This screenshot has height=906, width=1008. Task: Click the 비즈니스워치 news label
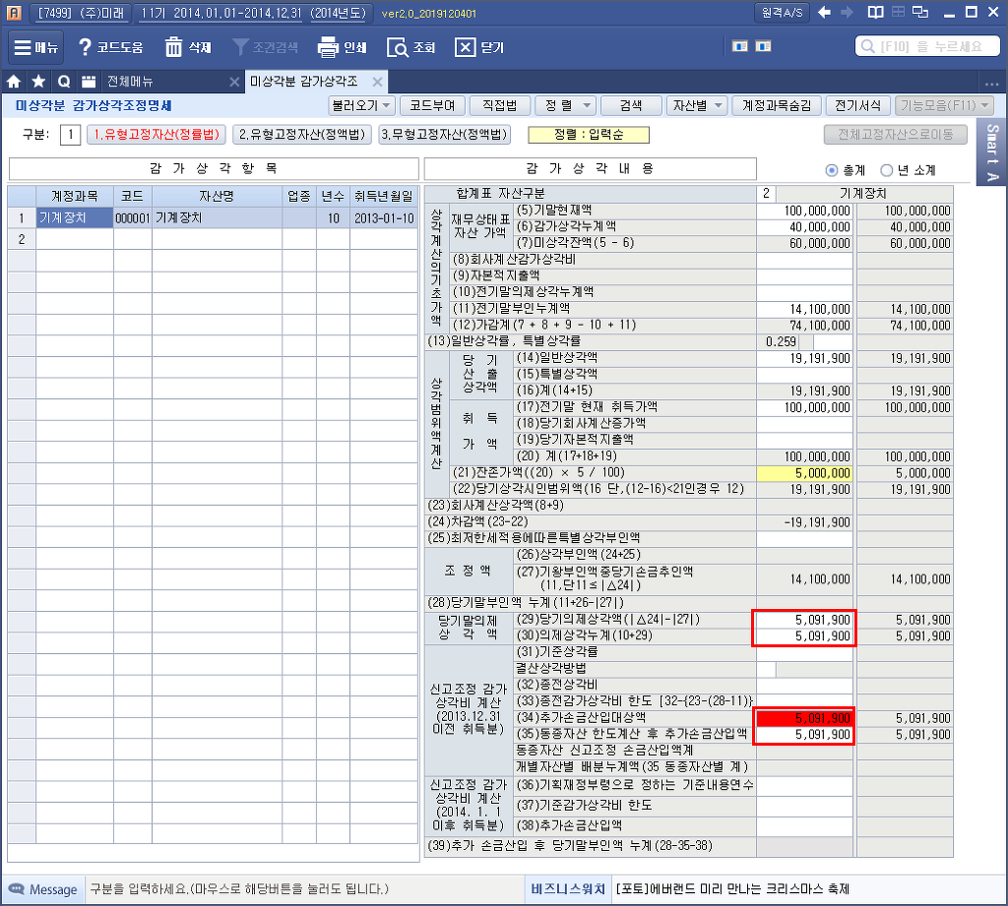click(x=568, y=889)
